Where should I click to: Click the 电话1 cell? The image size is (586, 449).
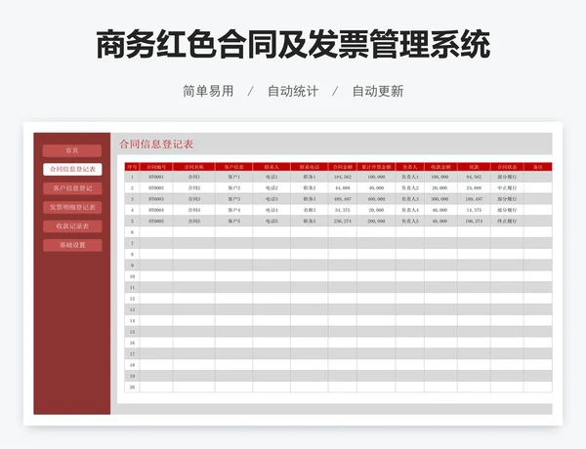coord(272,177)
